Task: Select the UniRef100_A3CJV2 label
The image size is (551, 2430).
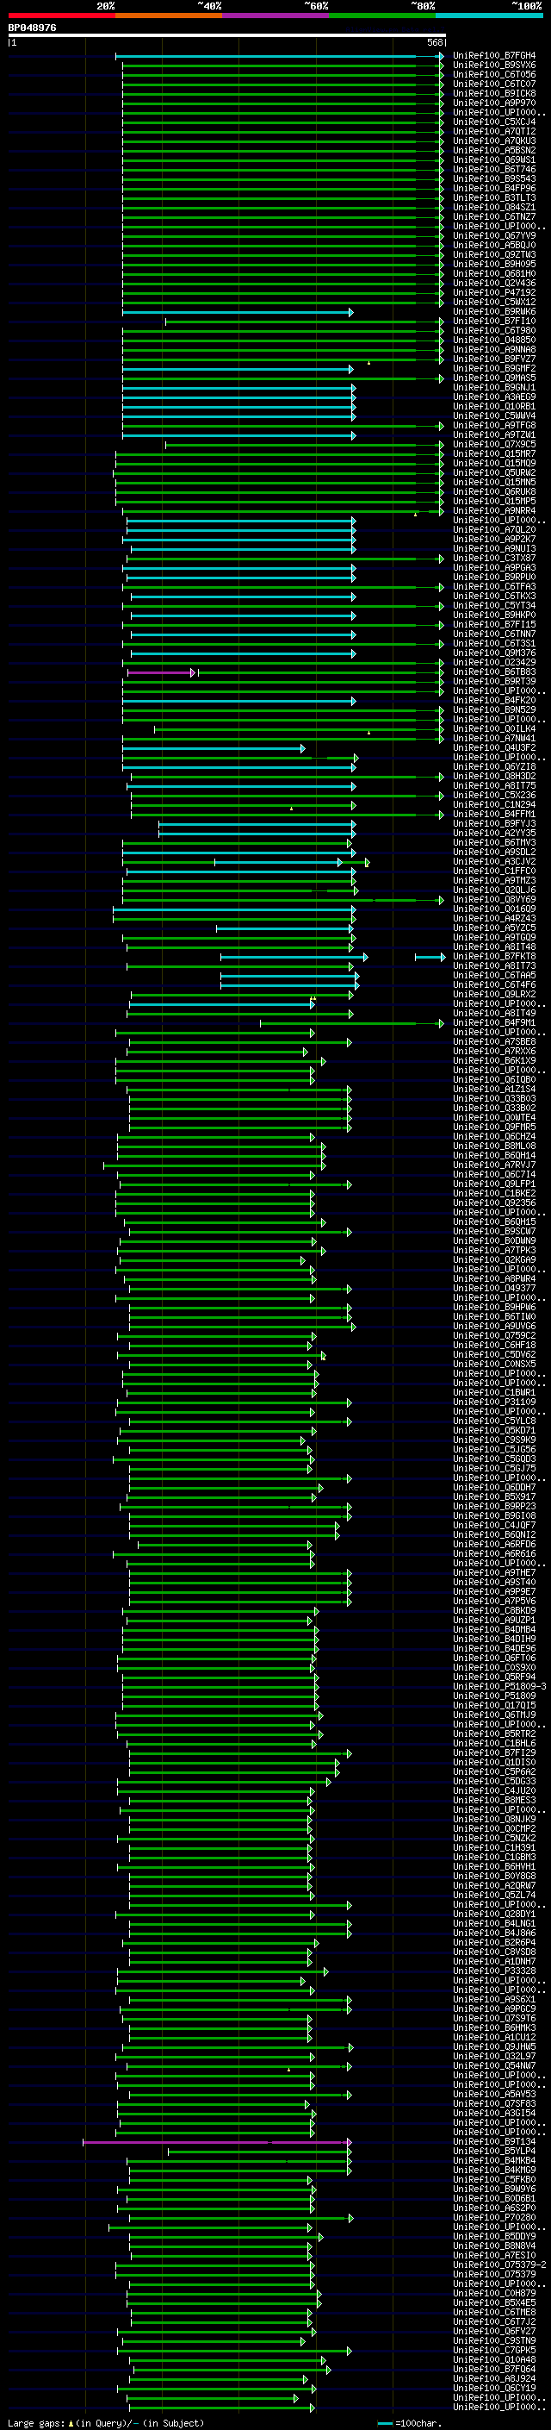Action: (494, 861)
